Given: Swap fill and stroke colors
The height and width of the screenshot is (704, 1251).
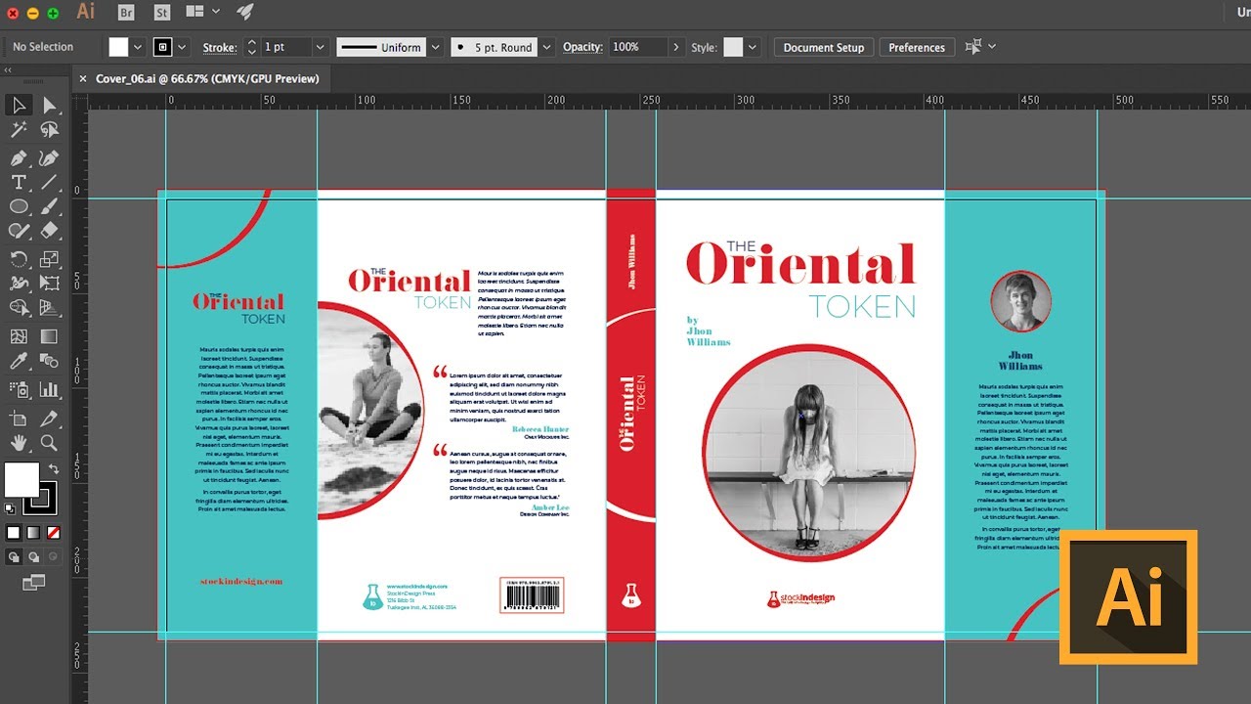Looking at the screenshot, I should 54,469.
